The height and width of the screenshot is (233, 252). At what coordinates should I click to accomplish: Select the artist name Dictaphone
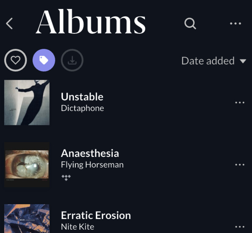(x=82, y=108)
